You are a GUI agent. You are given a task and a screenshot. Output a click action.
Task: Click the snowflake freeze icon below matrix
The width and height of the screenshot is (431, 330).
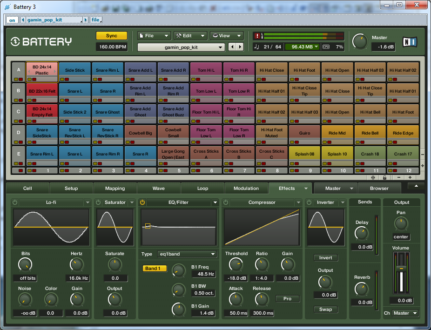373,177
